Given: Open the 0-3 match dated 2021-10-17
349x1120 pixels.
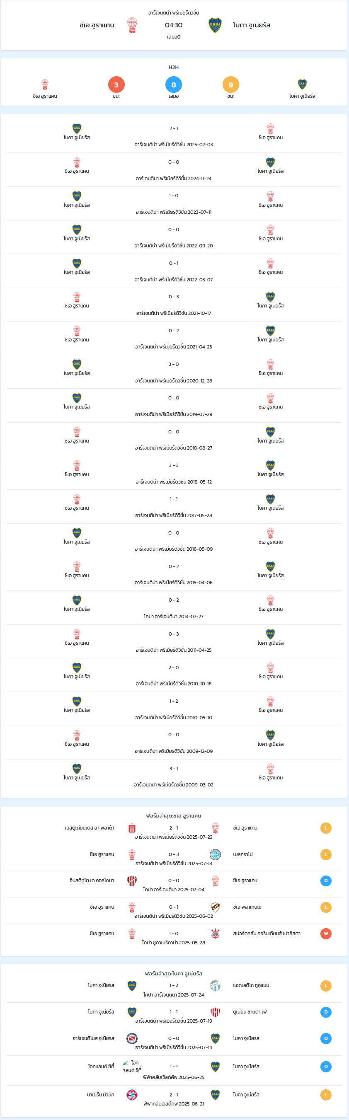Looking at the screenshot, I should pos(174,305).
